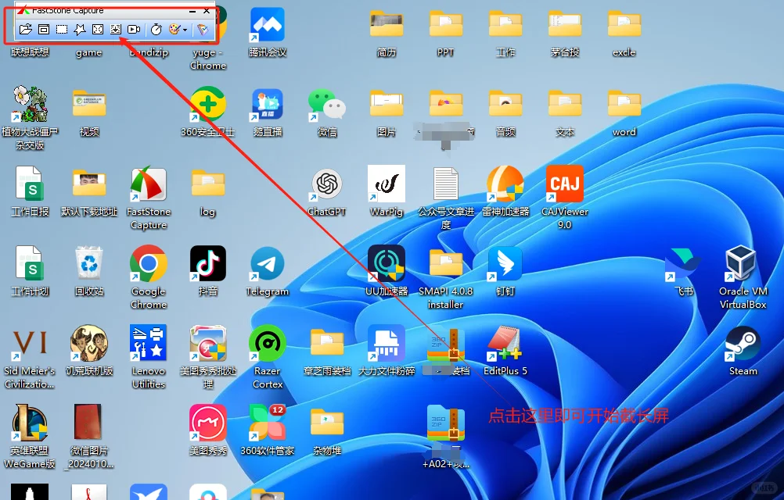Image resolution: width=784 pixels, height=500 pixels.
Task: Select the 大力文件粉碎 shortcut
Action: pos(387,352)
